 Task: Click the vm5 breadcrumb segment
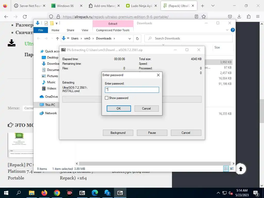click(x=87, y=38)
